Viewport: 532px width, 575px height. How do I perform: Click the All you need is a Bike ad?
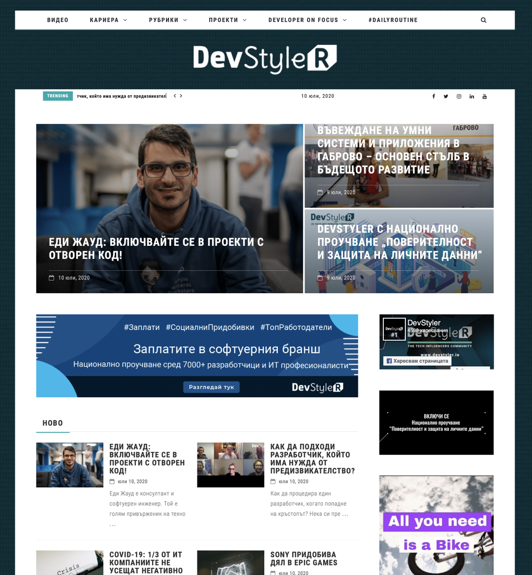point(436,525)
